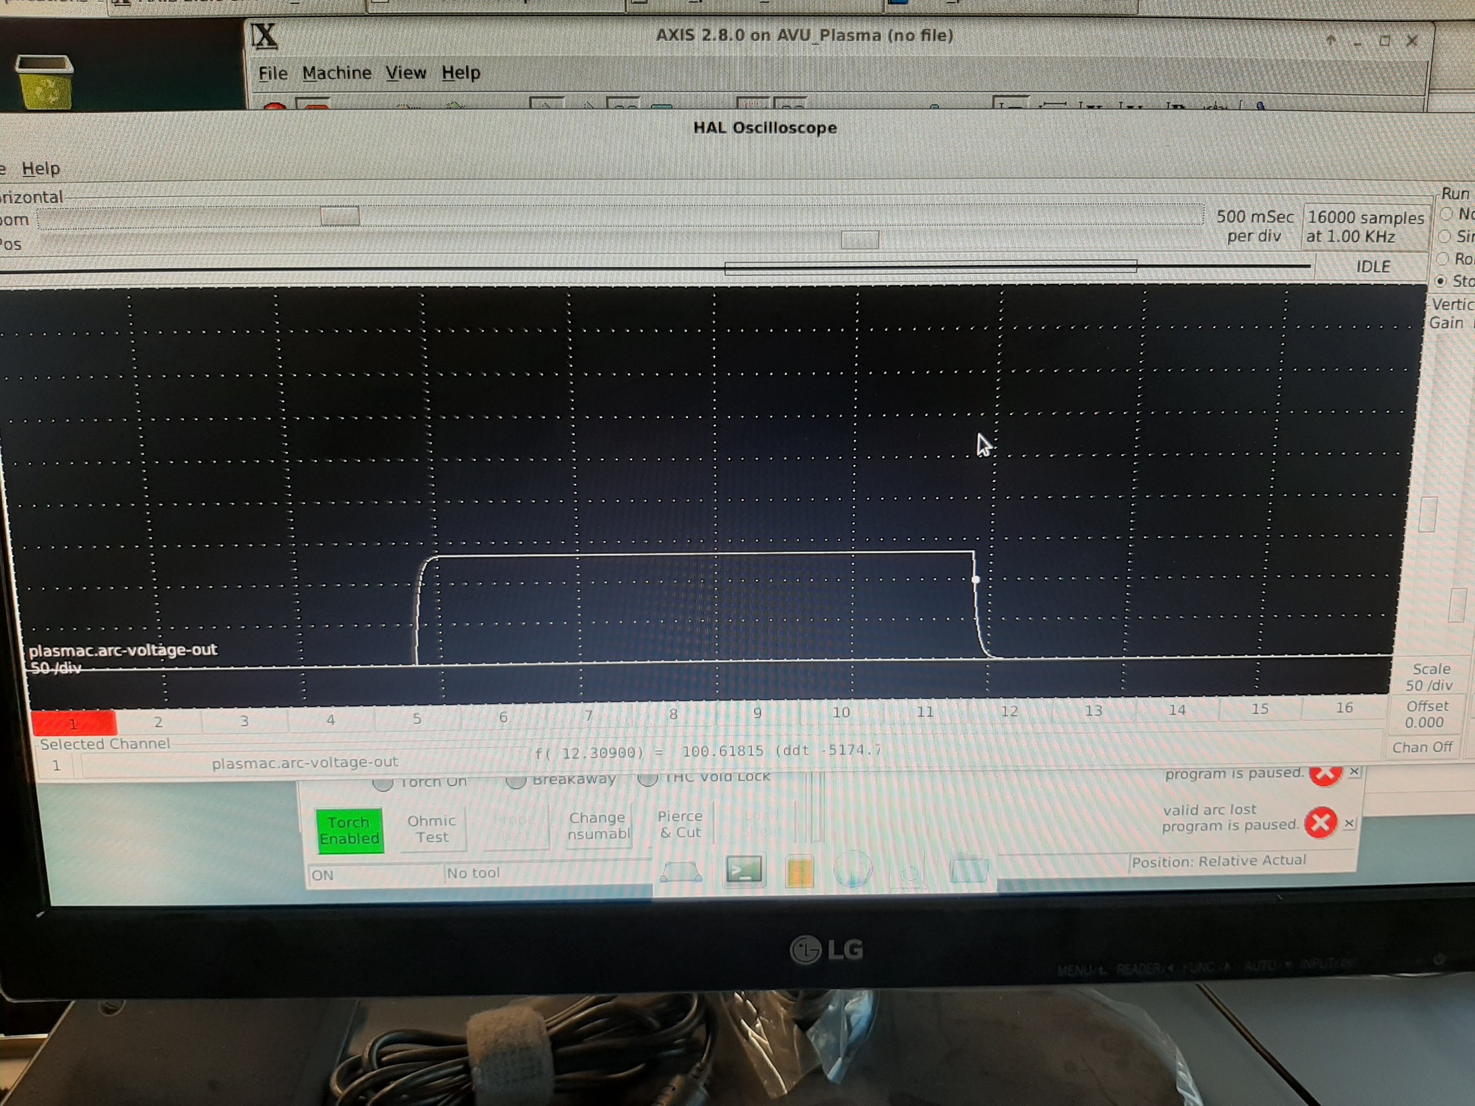Click the 16000 samples at 1.00 KHz button

click(x=1365, y=227)
